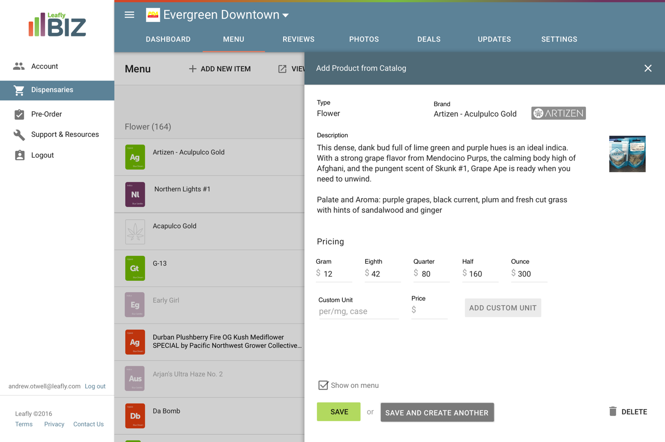Open the Deals tab
The image size is (665, 442).
point(429,40)
